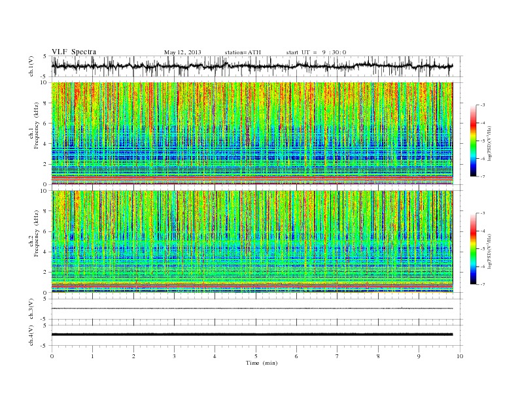Click time axis tick label "2"
The width and height of the screenshot is (518, 400).
click(x=133, y=356)
